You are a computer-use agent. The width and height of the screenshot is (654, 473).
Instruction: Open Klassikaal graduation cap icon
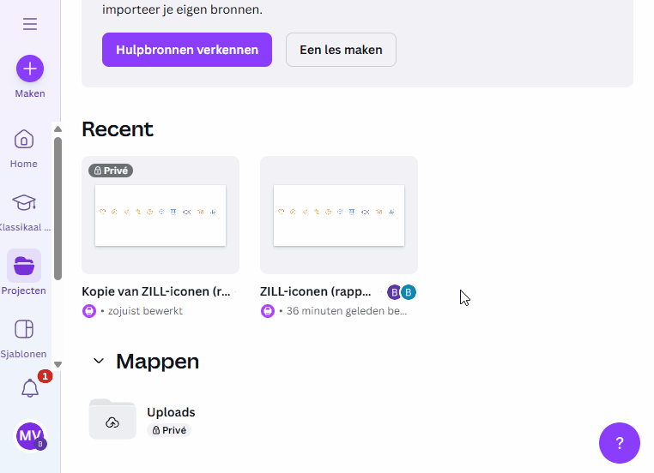pos(24,203)
